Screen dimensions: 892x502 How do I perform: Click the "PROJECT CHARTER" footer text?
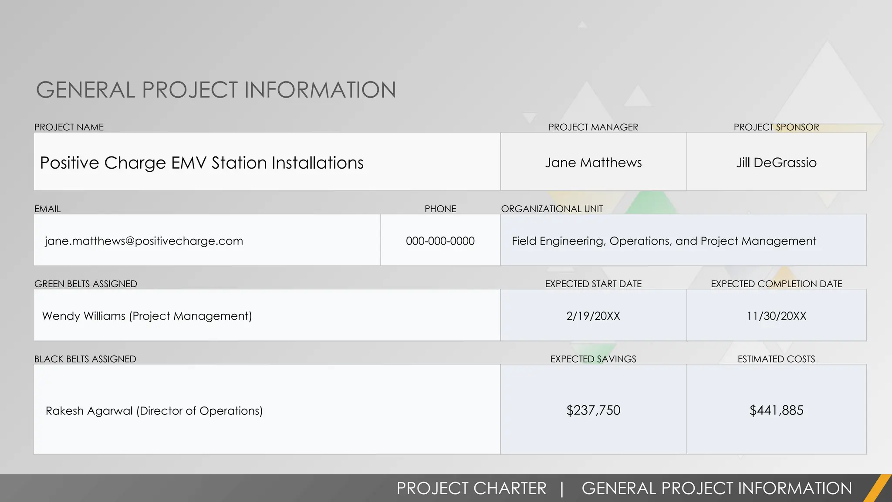pyautogui.click(x=471, y=488)
